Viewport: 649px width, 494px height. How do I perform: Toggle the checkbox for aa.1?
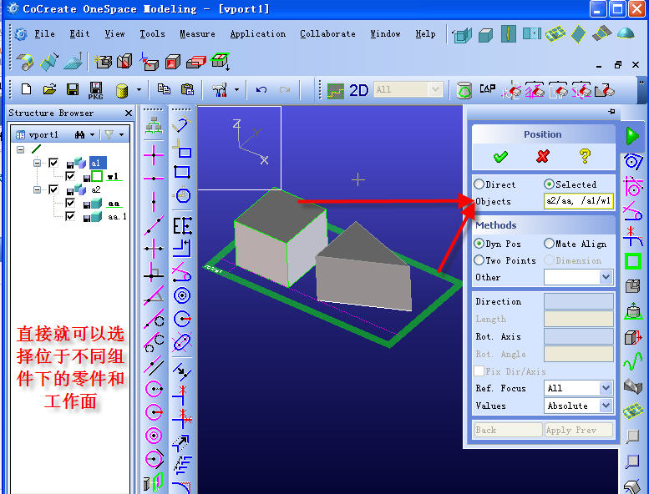[x=70, y=216]
